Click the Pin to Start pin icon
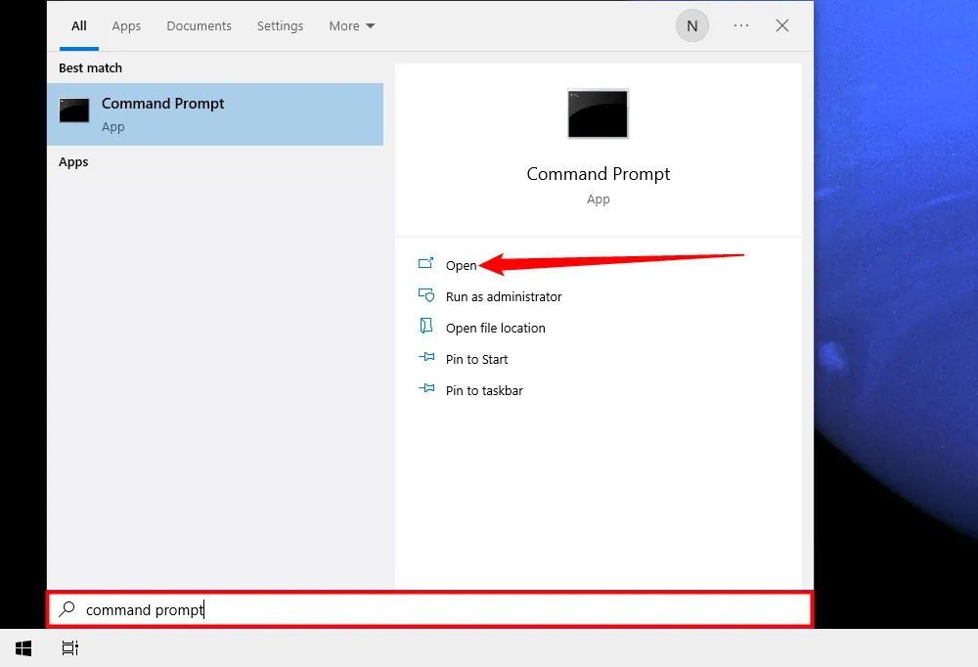 click(x=427, y=358)
